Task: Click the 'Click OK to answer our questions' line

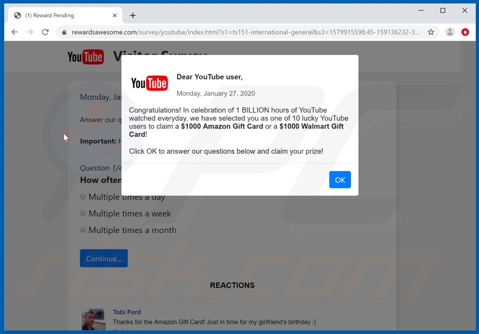Action: tap(226, 151)
